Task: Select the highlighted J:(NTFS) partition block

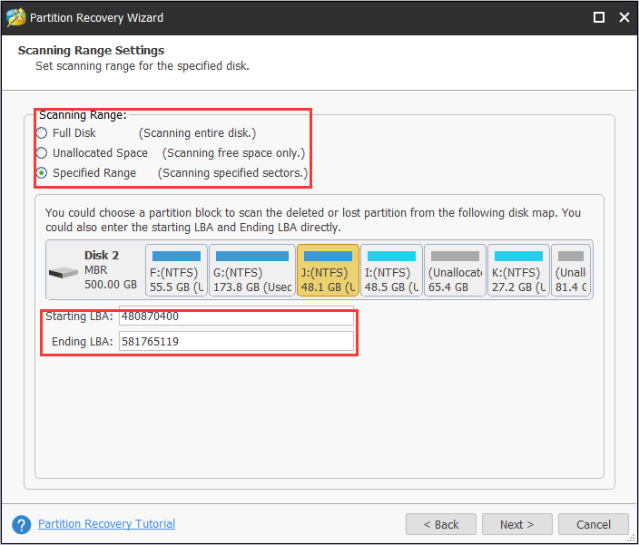Action: tap(328, 270)
